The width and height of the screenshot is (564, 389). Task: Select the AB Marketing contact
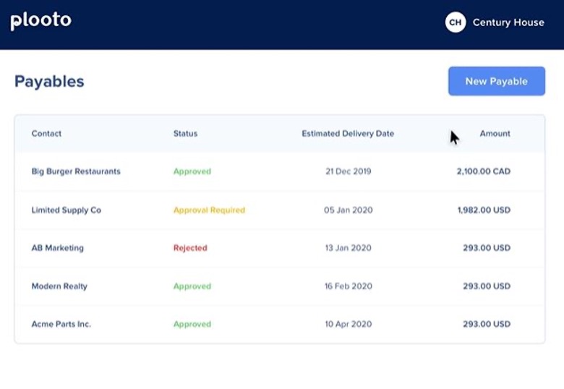[x=58, y=248]
